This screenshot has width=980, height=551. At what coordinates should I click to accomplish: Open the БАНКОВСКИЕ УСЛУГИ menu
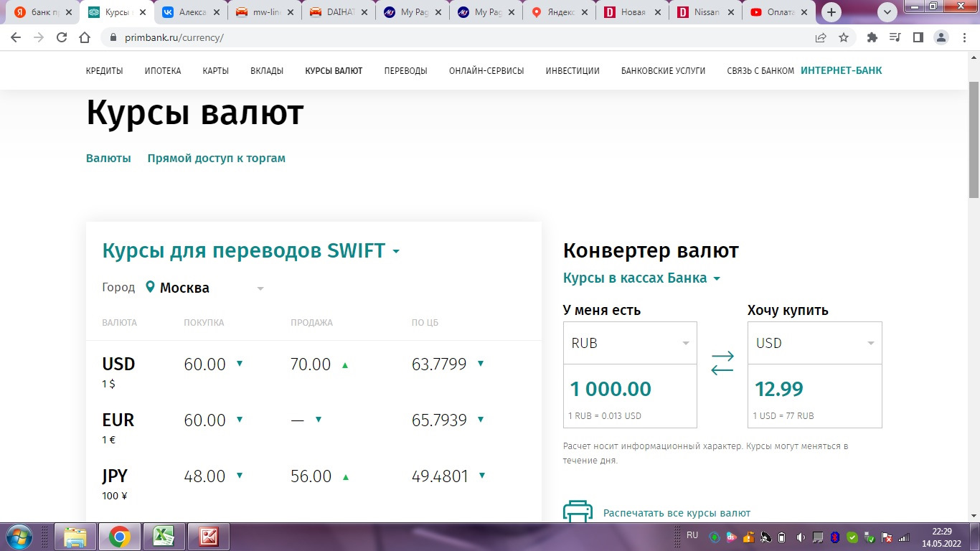(x=663, y=70)
